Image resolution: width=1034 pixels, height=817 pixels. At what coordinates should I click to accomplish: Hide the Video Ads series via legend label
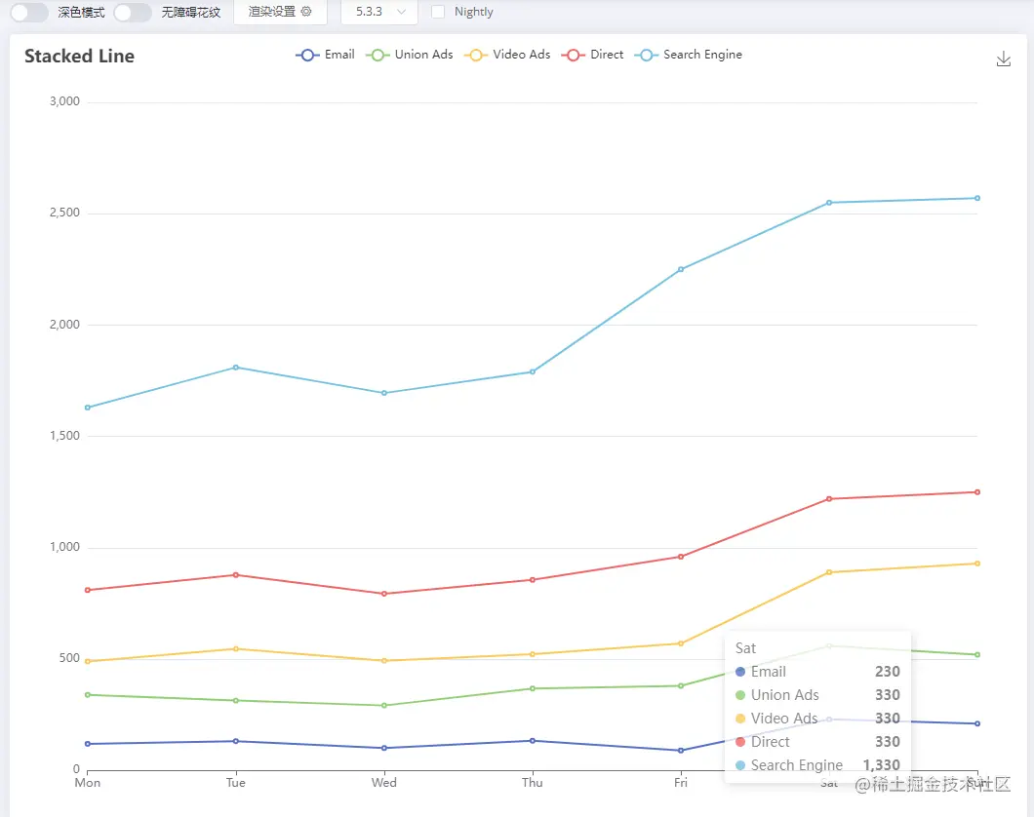coord(522,55)
